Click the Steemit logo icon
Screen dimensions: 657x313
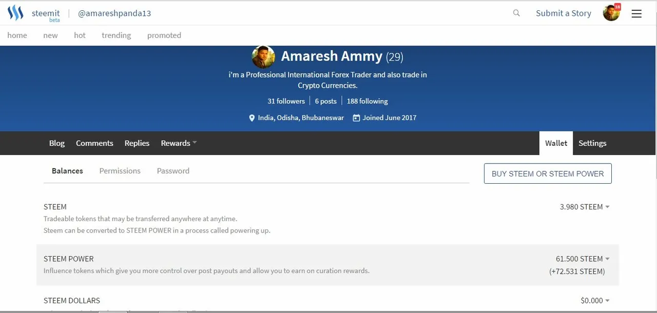(x=15, y=13)
